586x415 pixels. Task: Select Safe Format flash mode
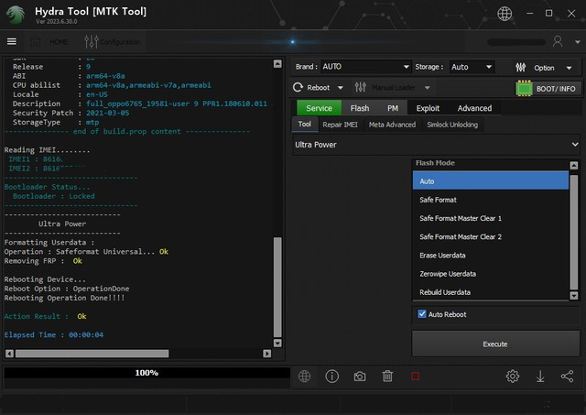tap(491, 200)
